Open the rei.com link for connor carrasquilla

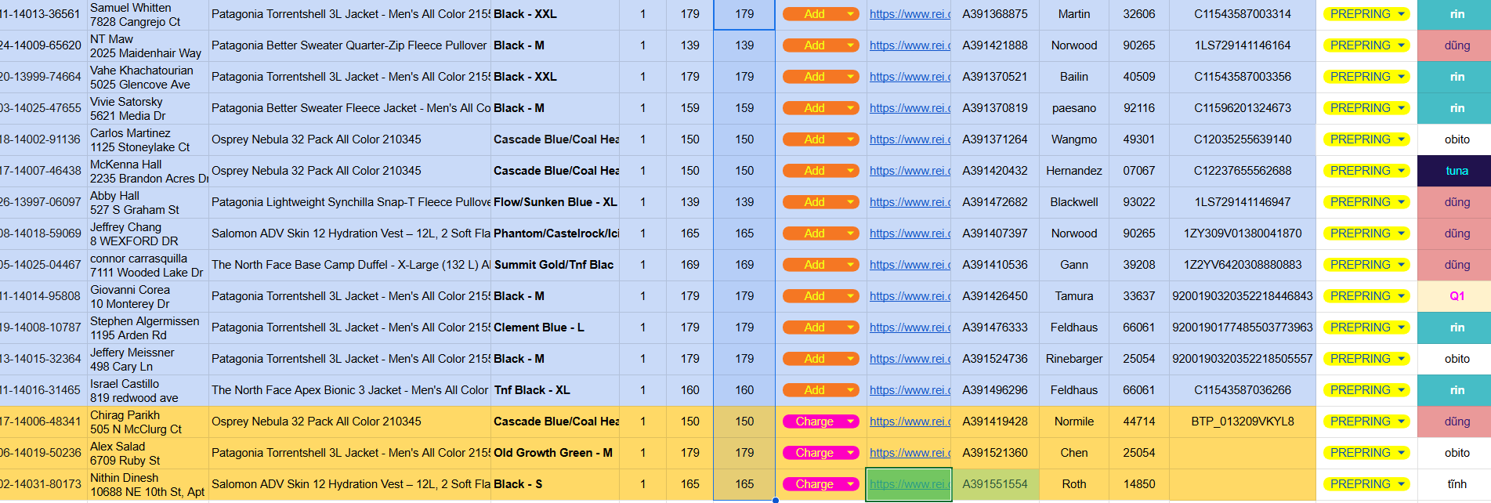tap(910, 265)
